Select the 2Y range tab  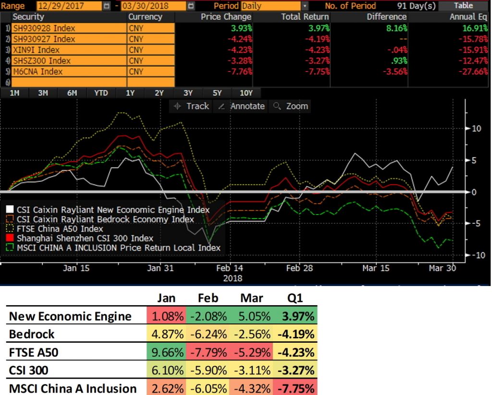pyautogui.click(x=159, y=93)
